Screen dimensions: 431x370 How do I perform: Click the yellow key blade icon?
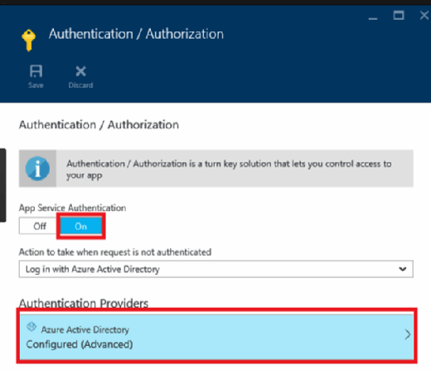[28, 41]
